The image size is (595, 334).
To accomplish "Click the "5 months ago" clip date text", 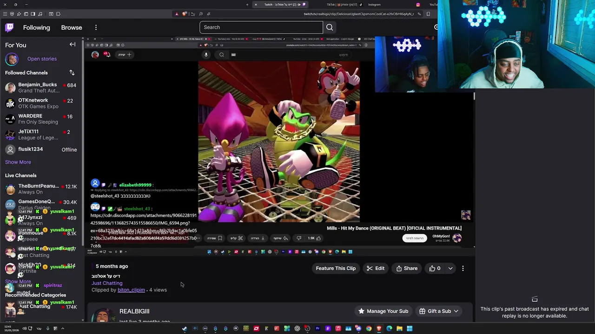I will 112,266.
